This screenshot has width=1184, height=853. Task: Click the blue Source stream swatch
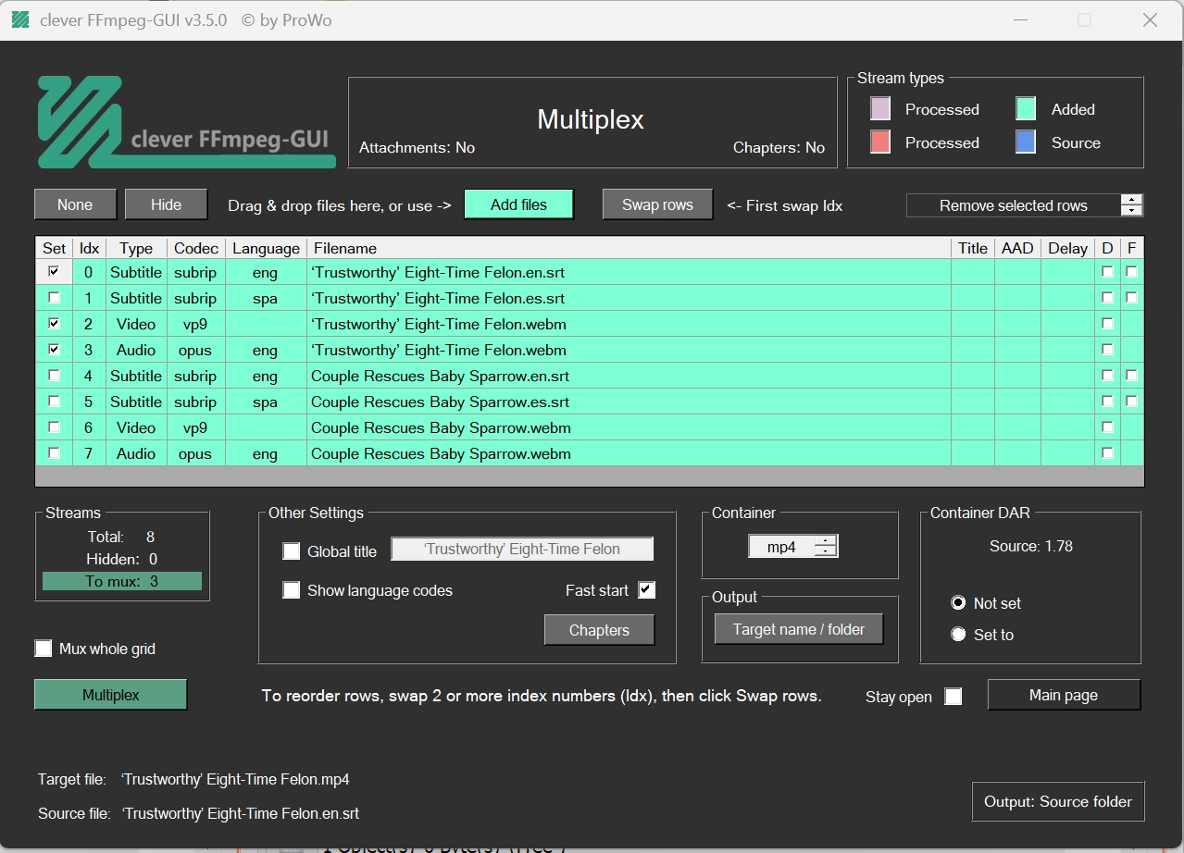pyautogui.click(x=1026, y=142)
